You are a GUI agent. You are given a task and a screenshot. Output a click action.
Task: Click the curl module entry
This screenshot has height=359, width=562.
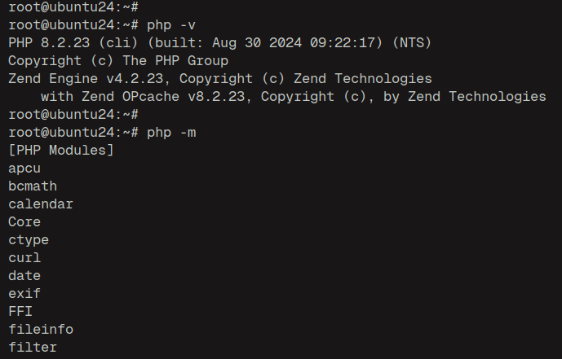coord(24,258)
